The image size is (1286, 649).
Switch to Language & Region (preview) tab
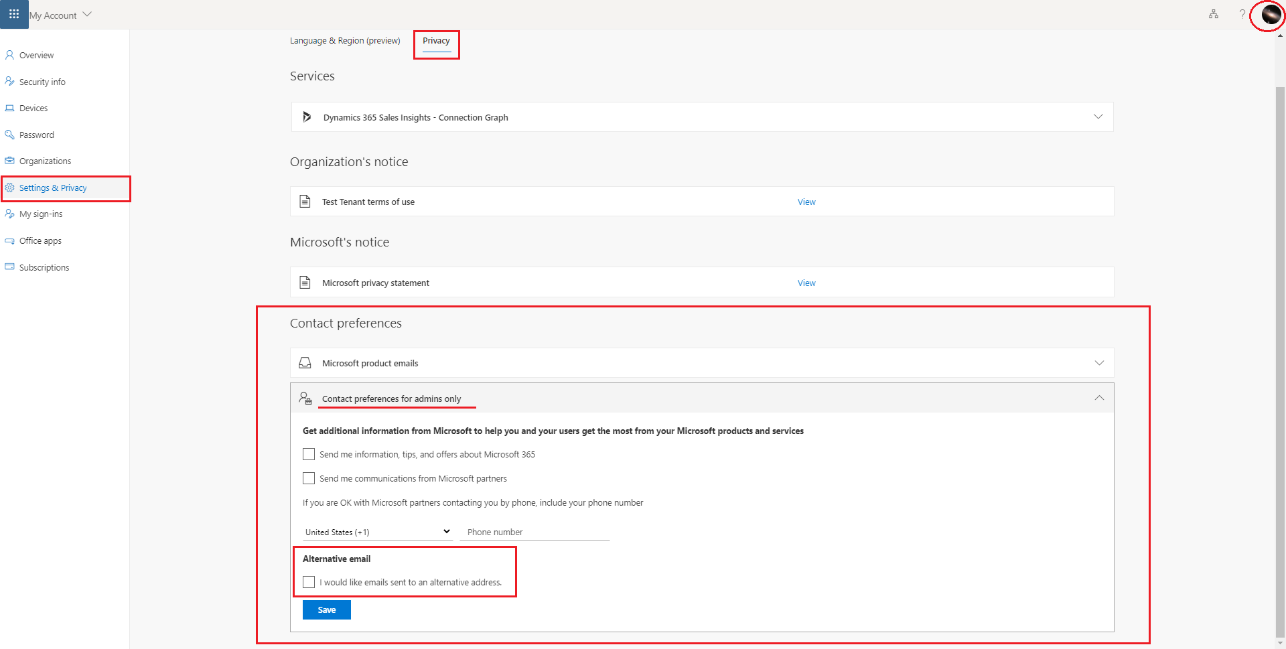tap(345, 41)
